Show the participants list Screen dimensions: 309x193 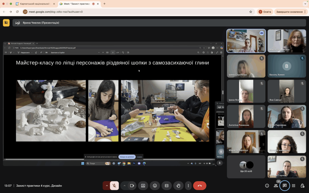point(276,186)
